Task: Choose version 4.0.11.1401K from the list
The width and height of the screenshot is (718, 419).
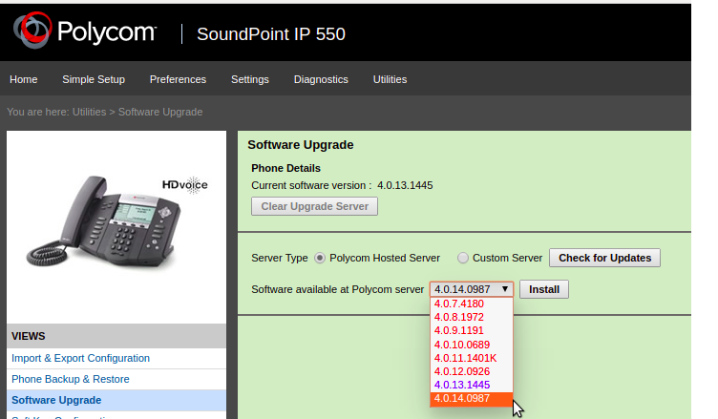Action: (x=472, y=358)
